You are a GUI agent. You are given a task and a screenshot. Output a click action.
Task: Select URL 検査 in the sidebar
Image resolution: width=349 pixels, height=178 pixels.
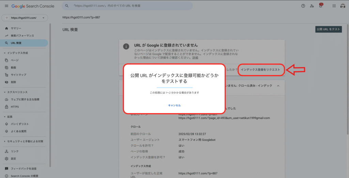pyautogui.click(x=24, y=43)
